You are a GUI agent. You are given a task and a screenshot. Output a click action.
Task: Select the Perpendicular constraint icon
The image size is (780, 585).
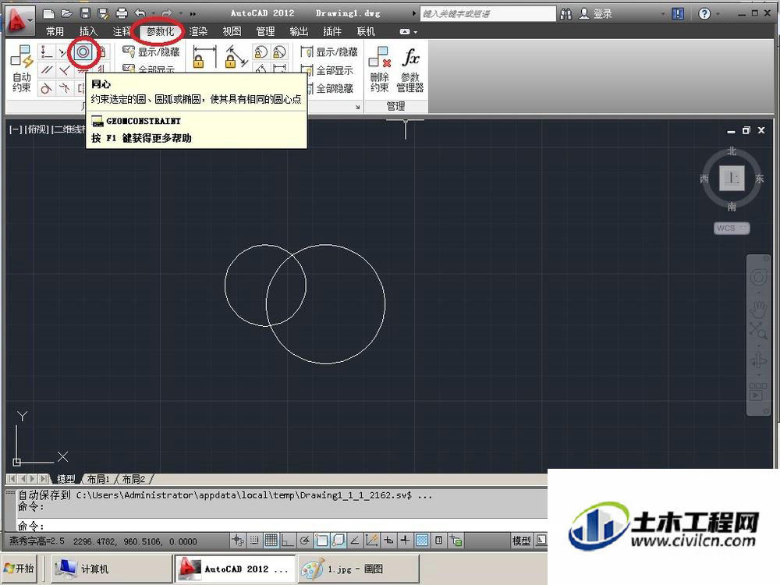point(64,70)
